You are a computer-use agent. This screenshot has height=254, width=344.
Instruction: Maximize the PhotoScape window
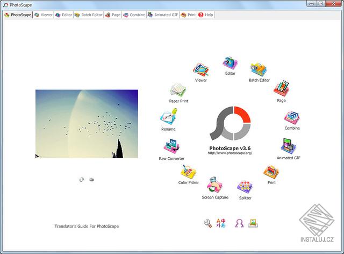click(321, 4)
